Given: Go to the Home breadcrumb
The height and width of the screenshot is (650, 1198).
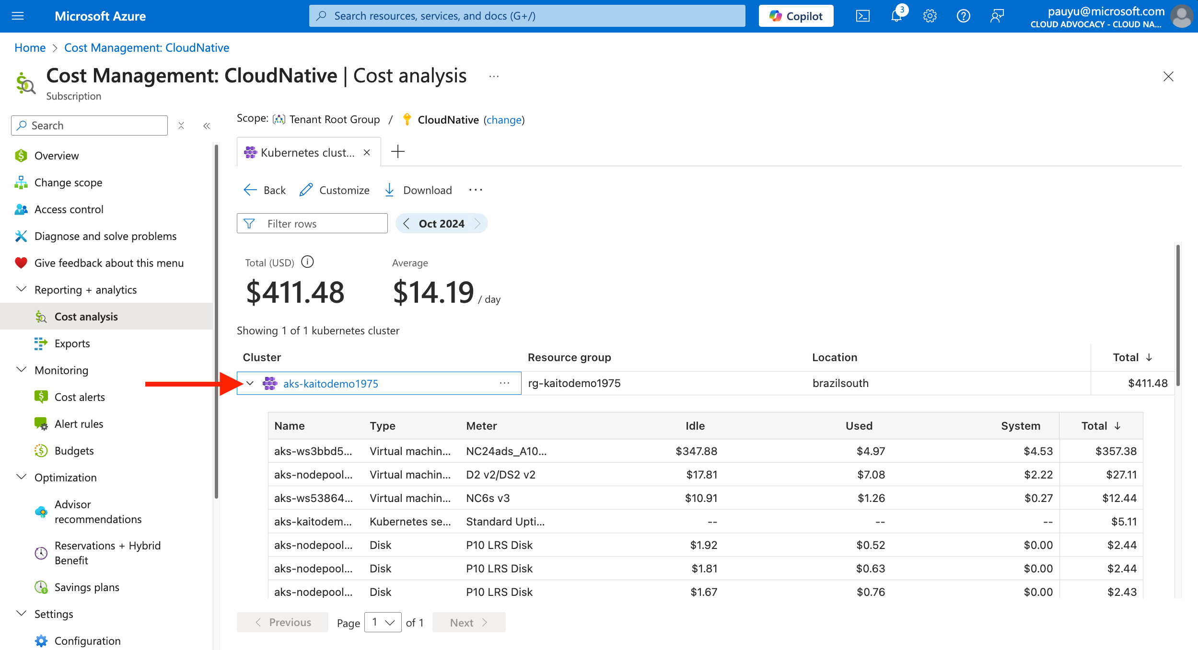Looking at the screenshot, I should coord(30,47).
